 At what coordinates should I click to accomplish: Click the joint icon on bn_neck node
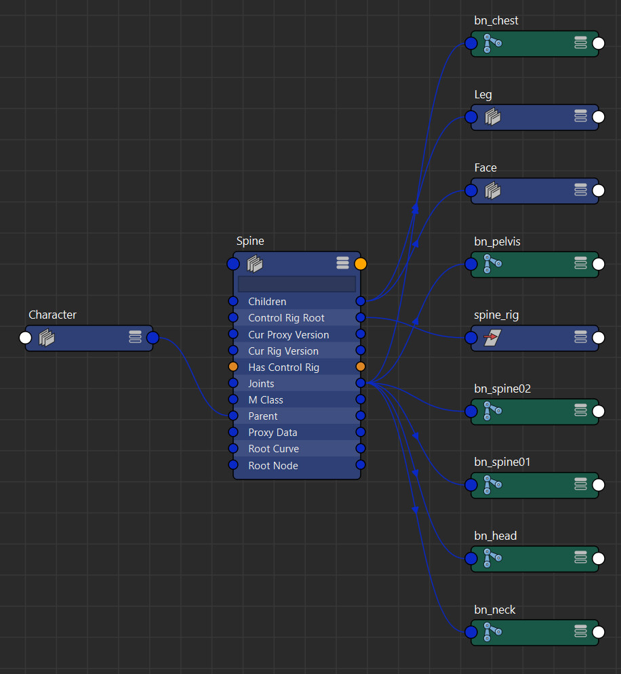(492, 632)
